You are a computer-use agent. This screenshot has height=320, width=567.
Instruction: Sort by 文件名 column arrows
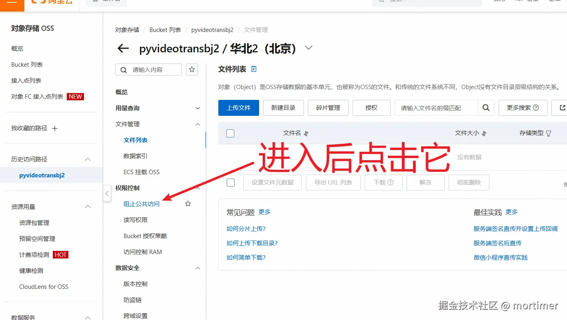tap(306, 133)
